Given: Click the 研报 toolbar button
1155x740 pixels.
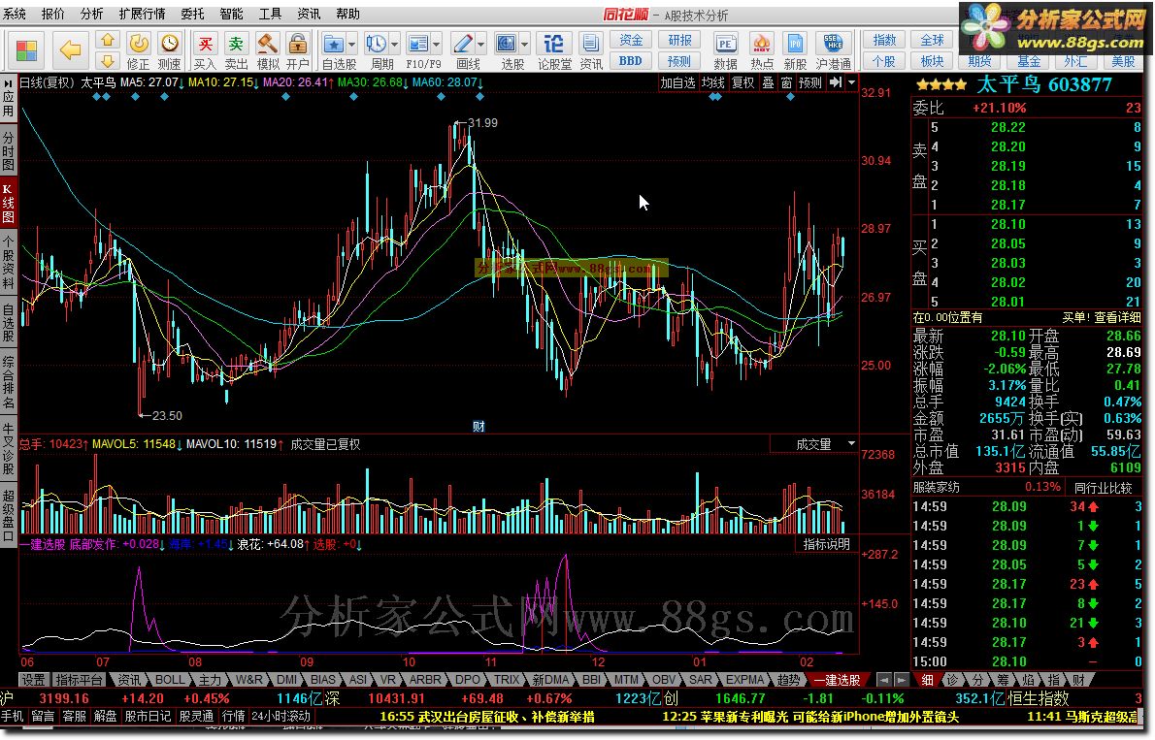Looking at the screenshot, I should pyautogui.click(x=679, y=40).
